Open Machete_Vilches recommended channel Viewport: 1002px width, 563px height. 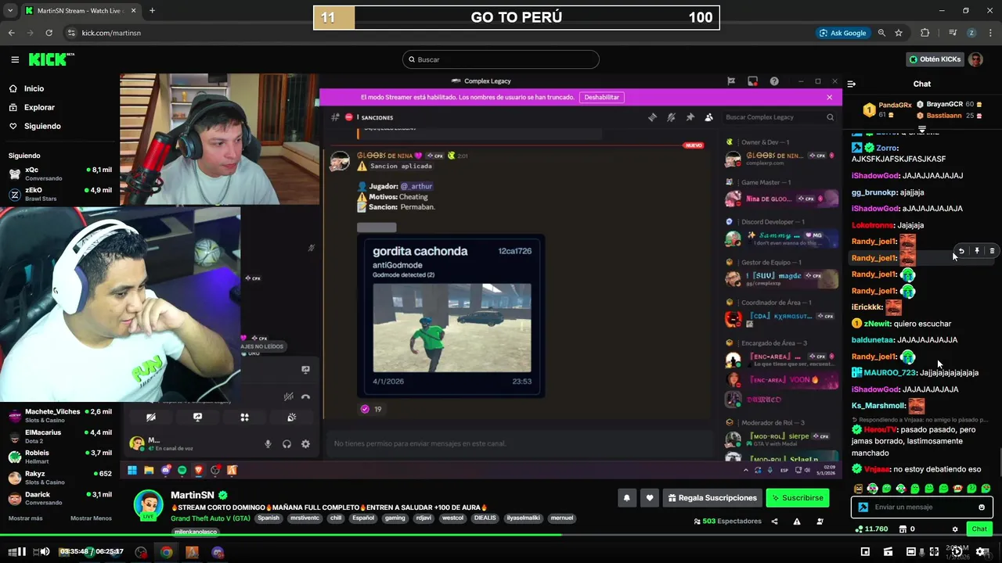tap(59, 415)
